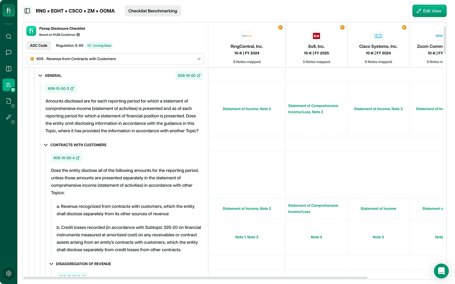Open the 606-10-50-4 reference link

[67, 158]
